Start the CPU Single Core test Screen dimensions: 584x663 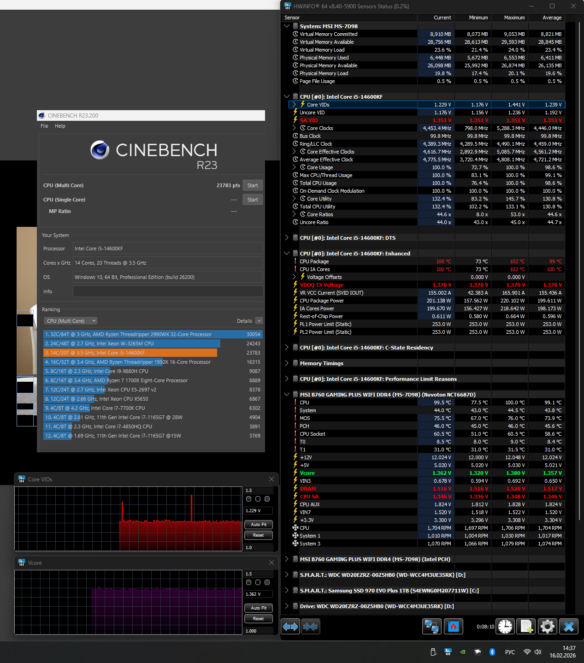(253, 200)
